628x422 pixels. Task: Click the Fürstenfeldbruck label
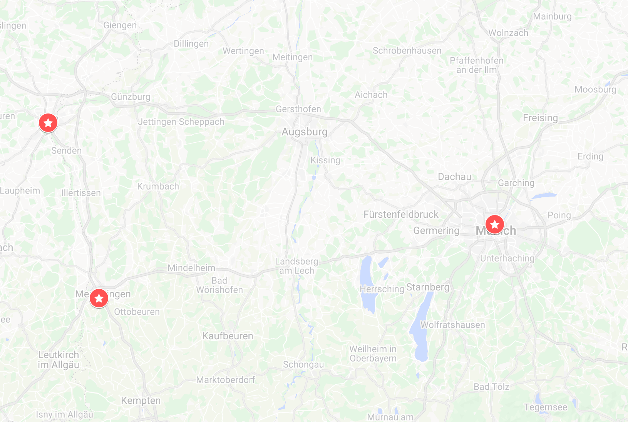[x=401, y=214]
